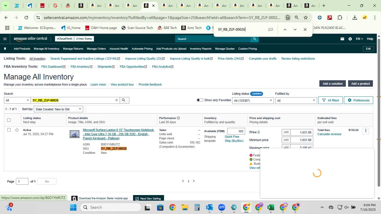The height and width of the screenshot is (214, 381).
Task: Click the Amz Tech bookmark
Action: click(x=191, y=28)
